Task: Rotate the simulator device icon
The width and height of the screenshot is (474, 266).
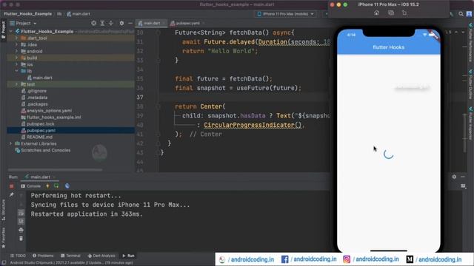Action: [x=404, y=13]
